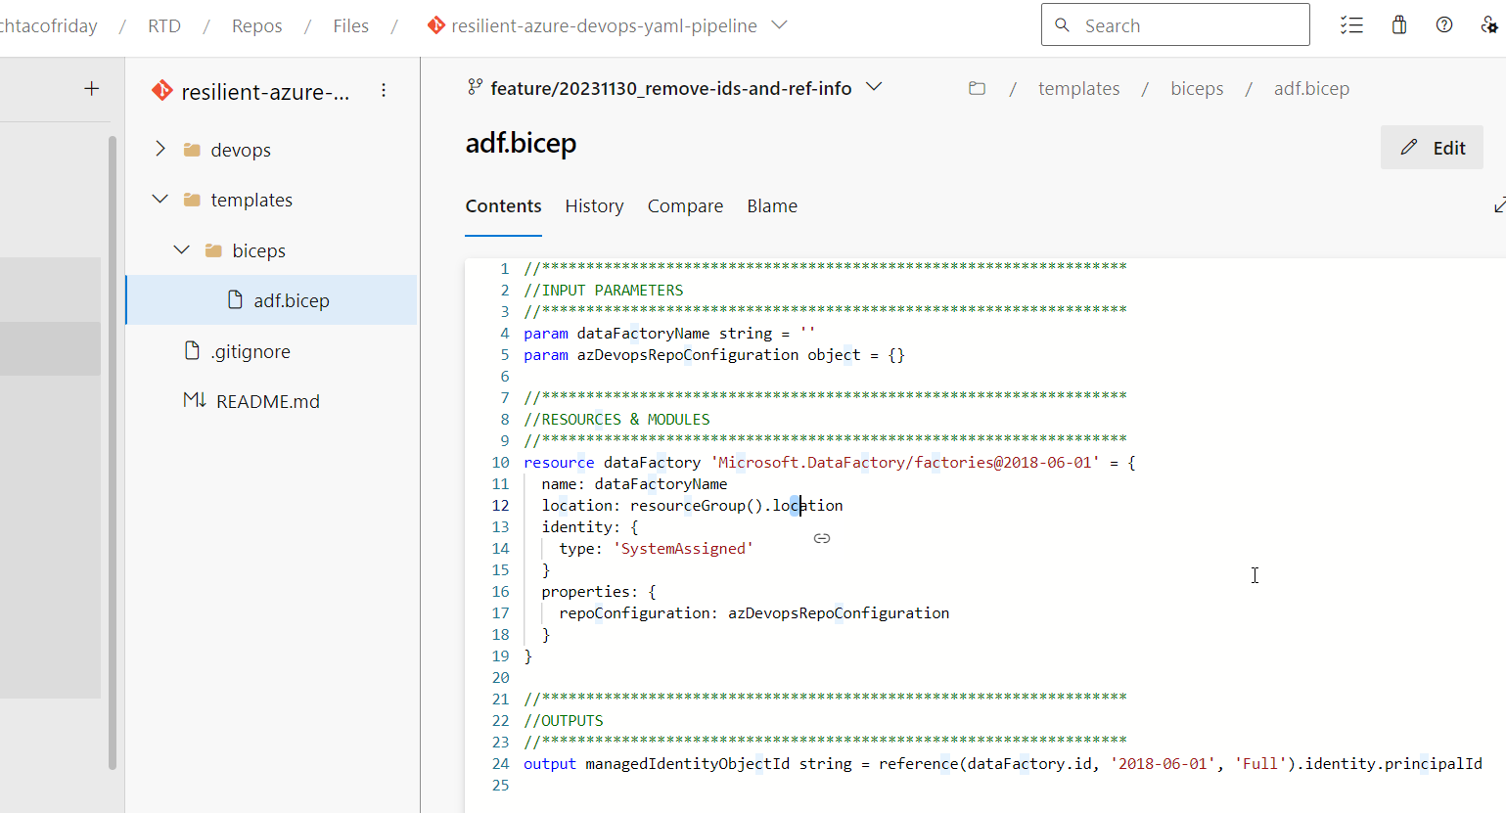The height and width of the screenshot is (813, 1506).
Task: Click templates in the file path breadcrumb
Action: pyautogui.click(x=1078, y=88)
